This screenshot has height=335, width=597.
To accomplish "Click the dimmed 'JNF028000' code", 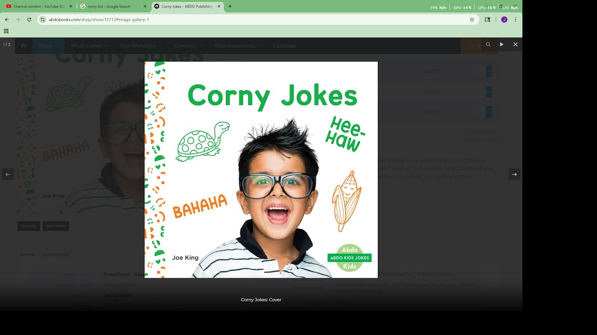I will (118, 295).
